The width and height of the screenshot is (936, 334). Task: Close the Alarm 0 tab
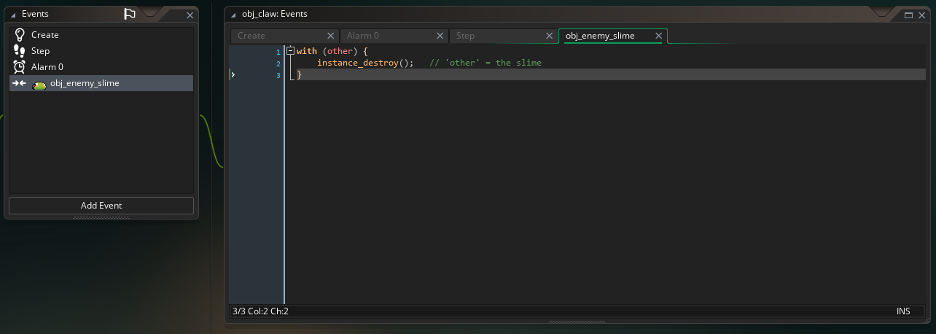pyautogui.click(x=440, y=36)
